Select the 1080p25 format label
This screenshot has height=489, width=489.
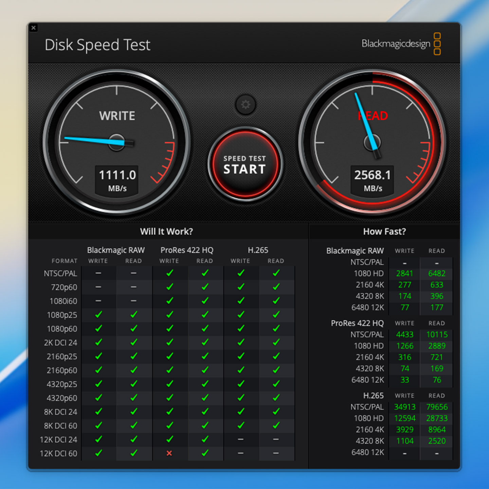(62, 315)
